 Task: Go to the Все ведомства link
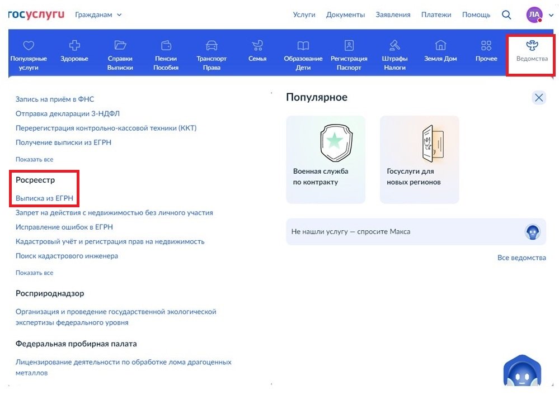522,258
